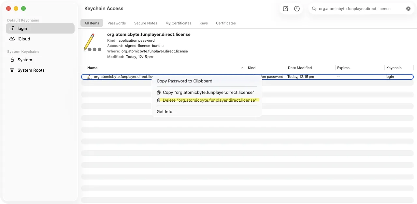
Task: Switch to the Keys tab
Action: tap(204, 23)
